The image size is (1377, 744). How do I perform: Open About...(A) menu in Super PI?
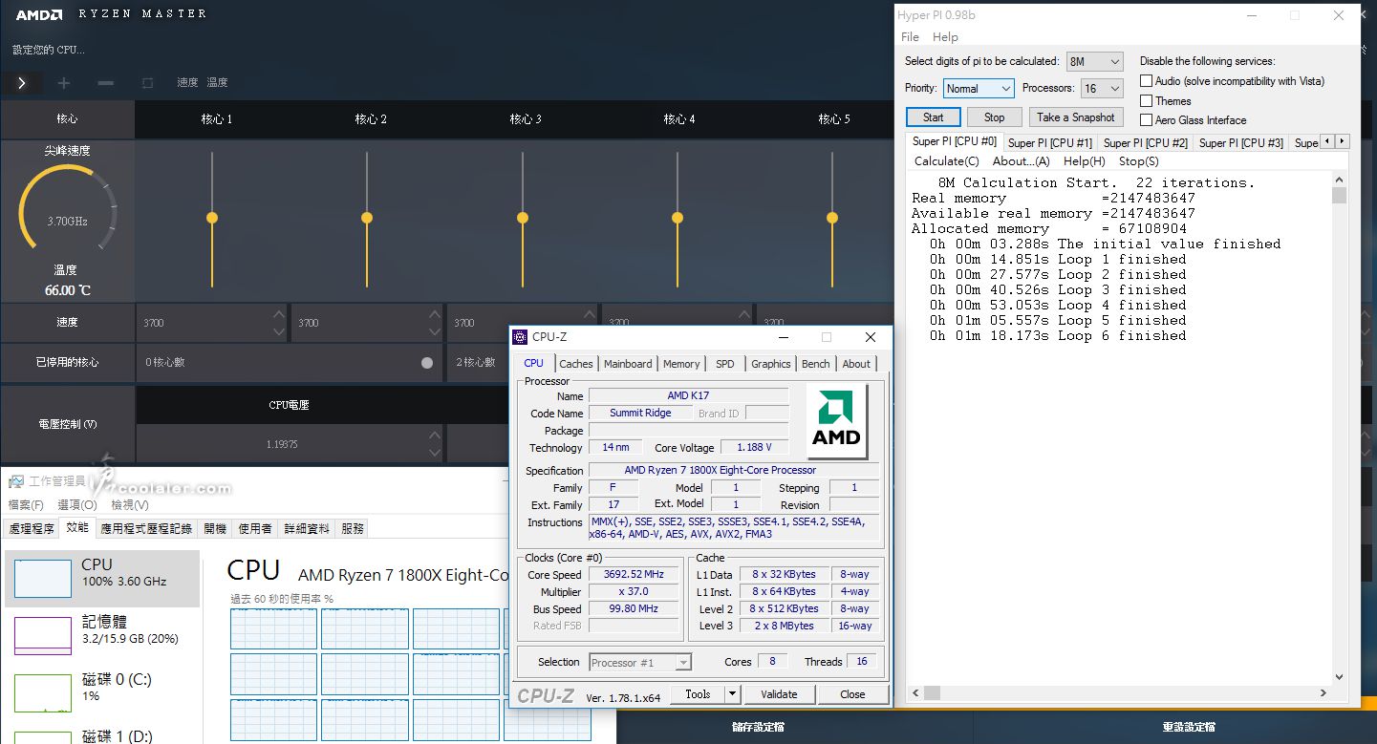point(1021,161)
